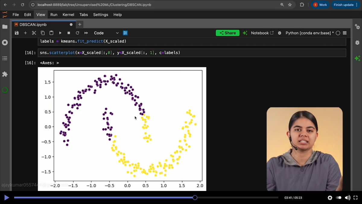Click the kernel status circle indicator

338,33
